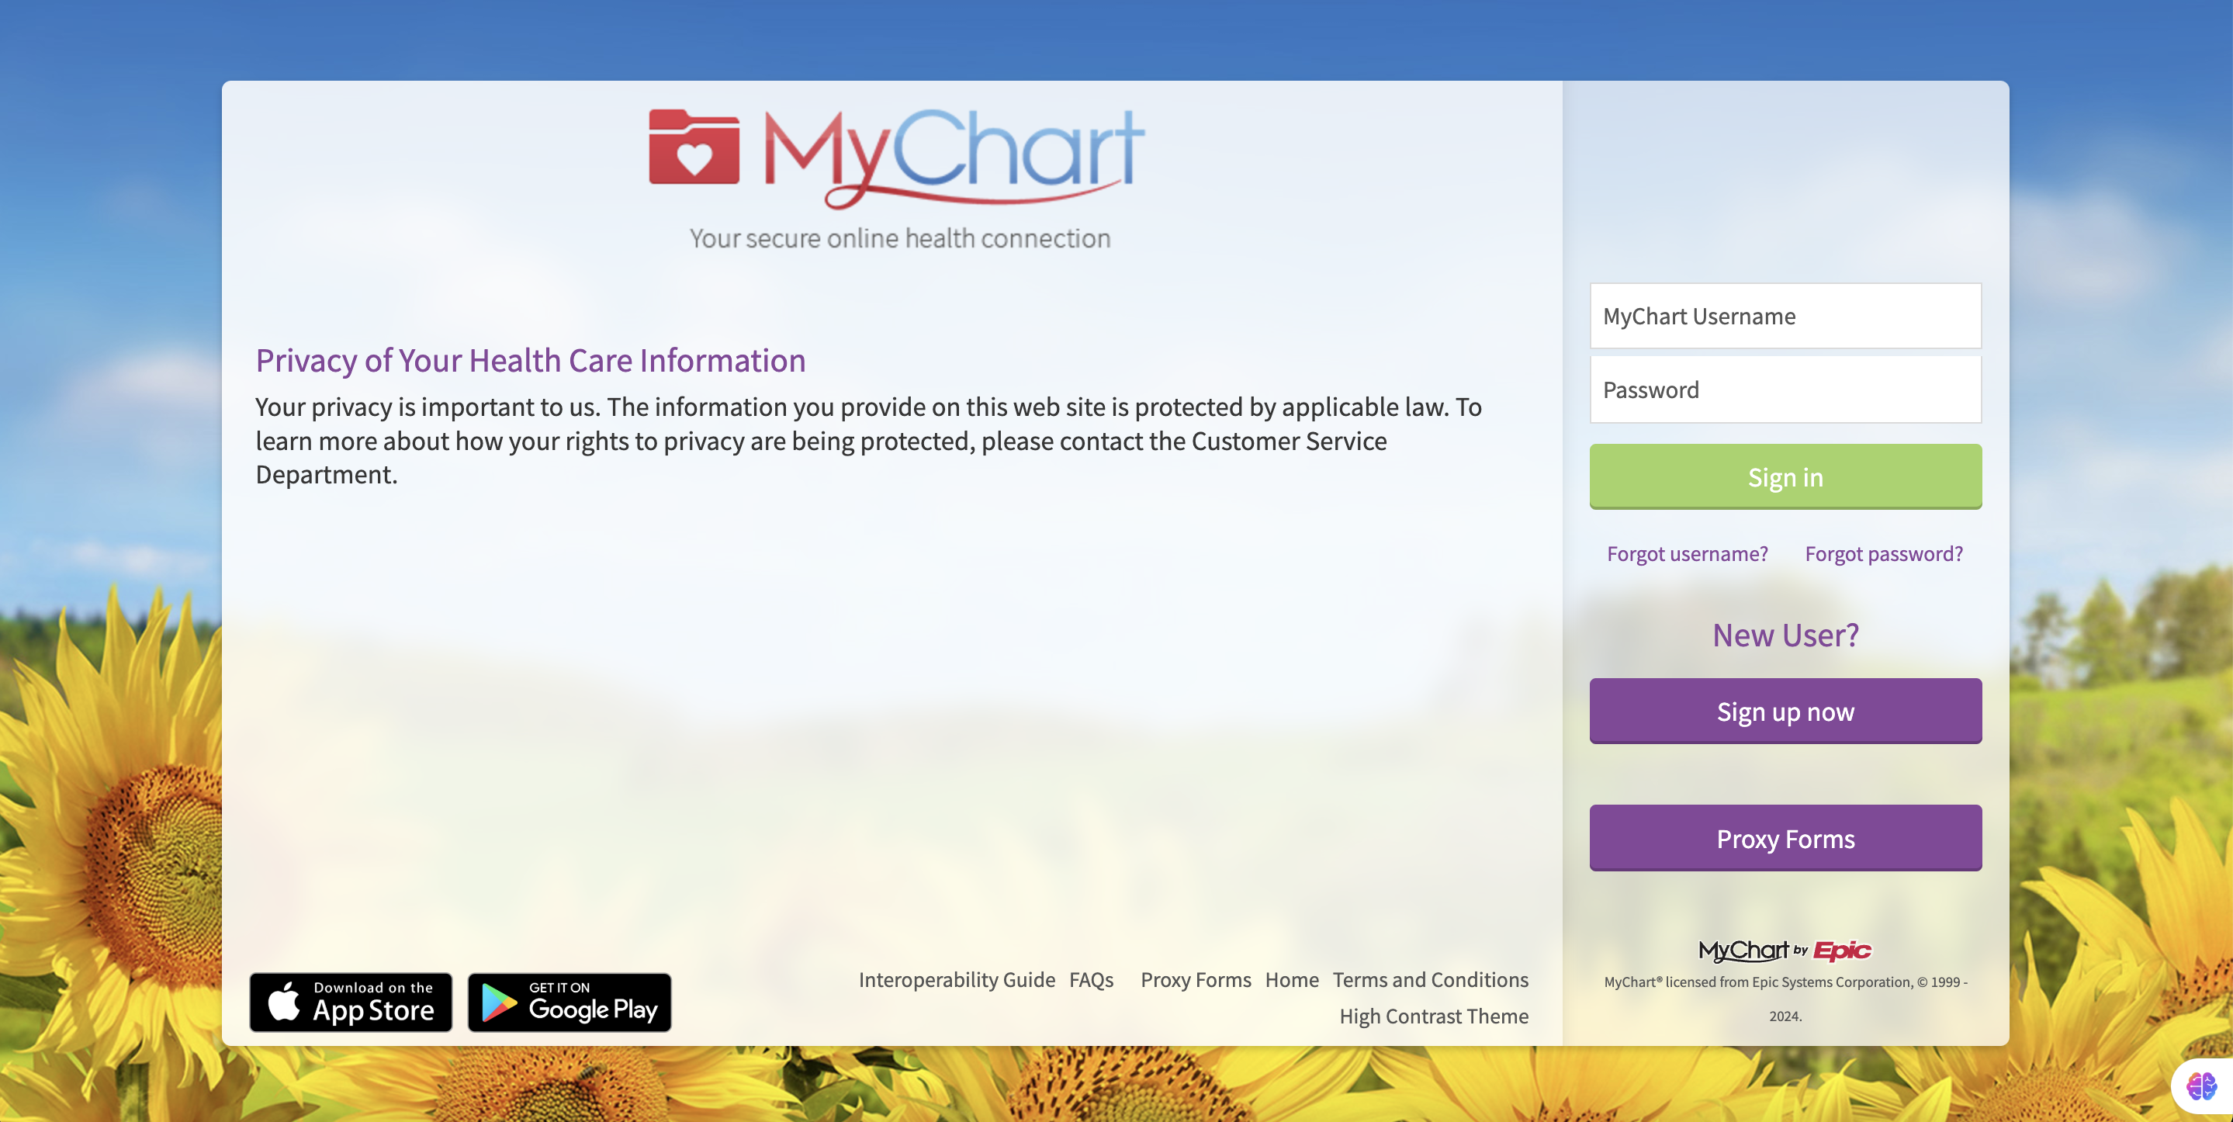Navigate to the FAQs page

coord(1090,980)
